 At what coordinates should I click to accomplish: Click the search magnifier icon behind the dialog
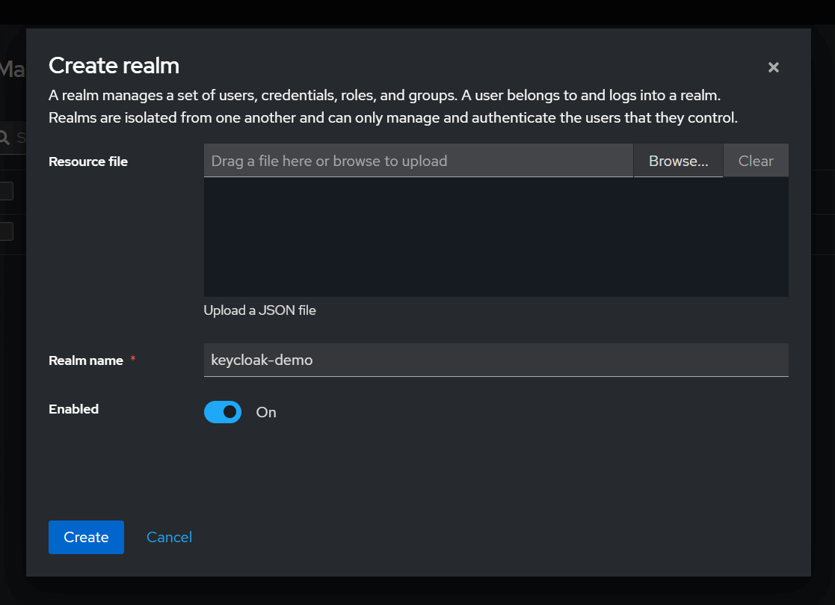[6, 137]
